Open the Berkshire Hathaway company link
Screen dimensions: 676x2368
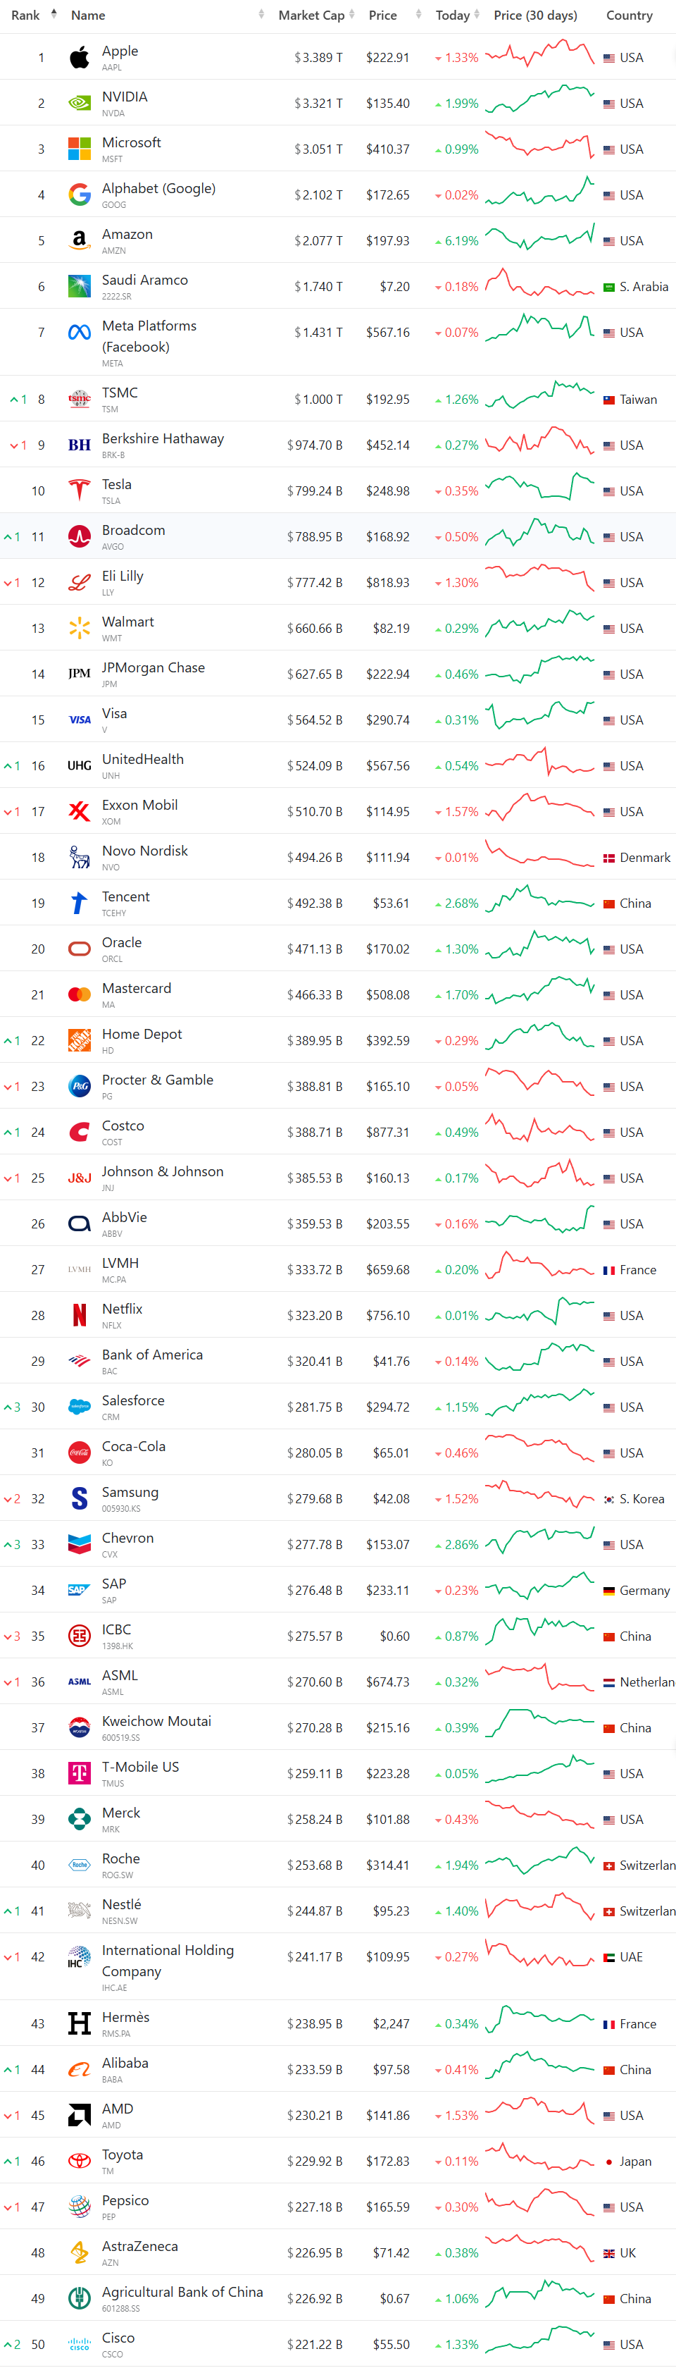(x=163, y=438)
